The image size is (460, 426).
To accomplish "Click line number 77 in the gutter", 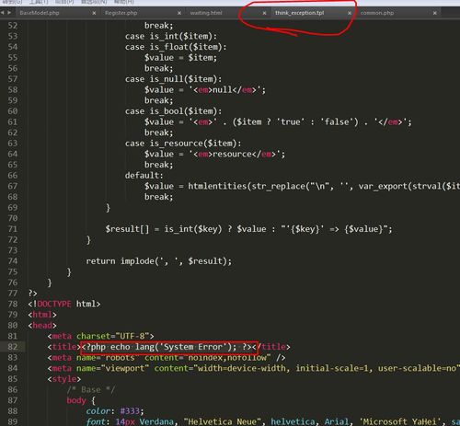I will [13, 294].
